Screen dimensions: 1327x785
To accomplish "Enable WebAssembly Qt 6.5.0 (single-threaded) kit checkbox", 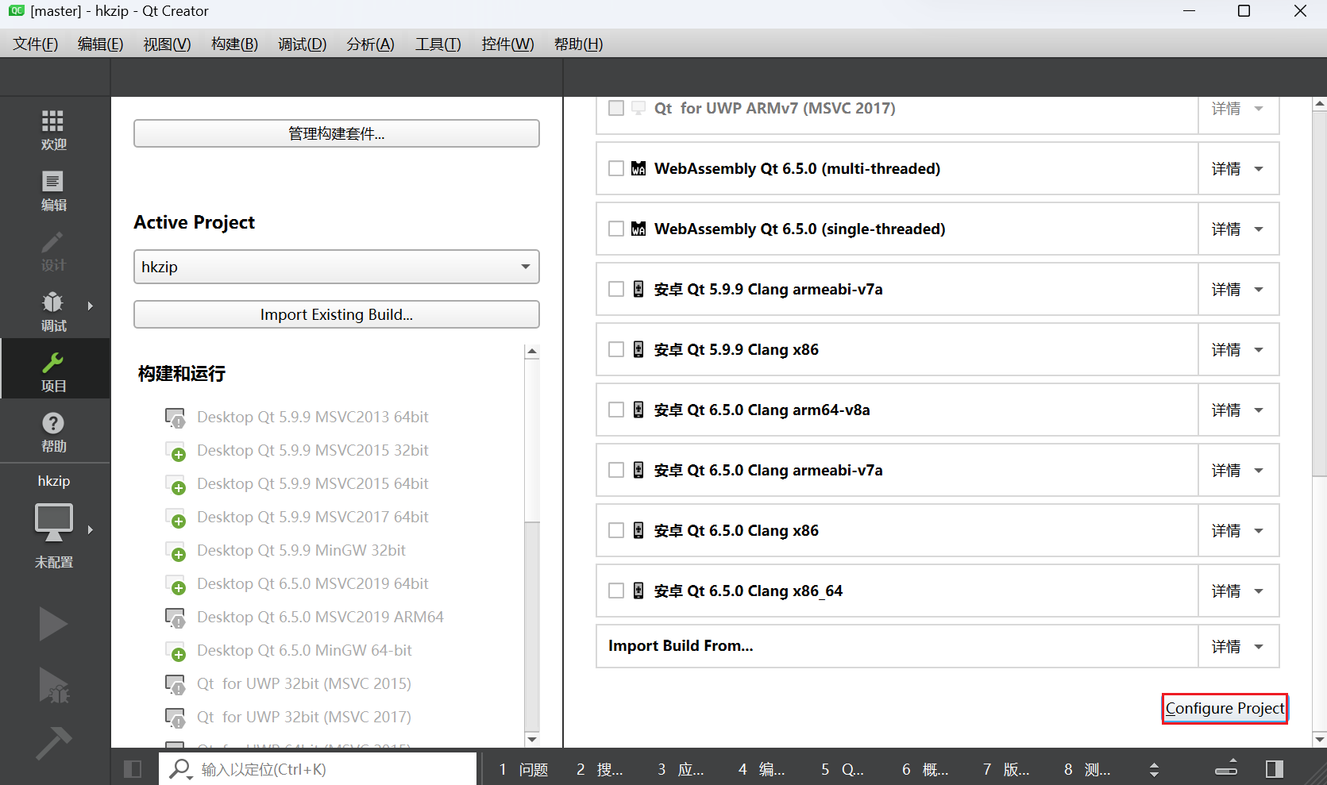I will pyautogui.click(x=616, y=229).
